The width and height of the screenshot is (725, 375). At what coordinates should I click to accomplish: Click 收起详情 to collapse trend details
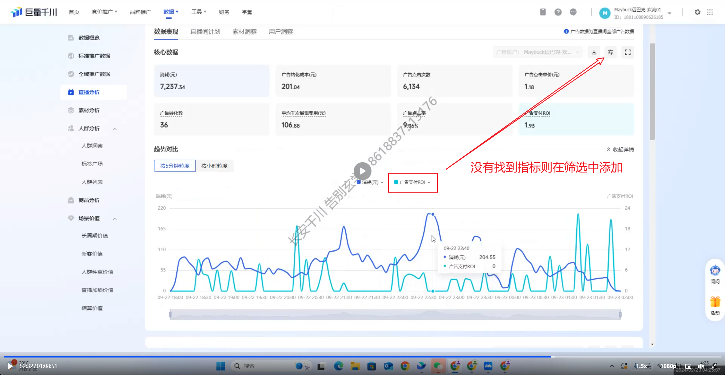pos(620,150)
